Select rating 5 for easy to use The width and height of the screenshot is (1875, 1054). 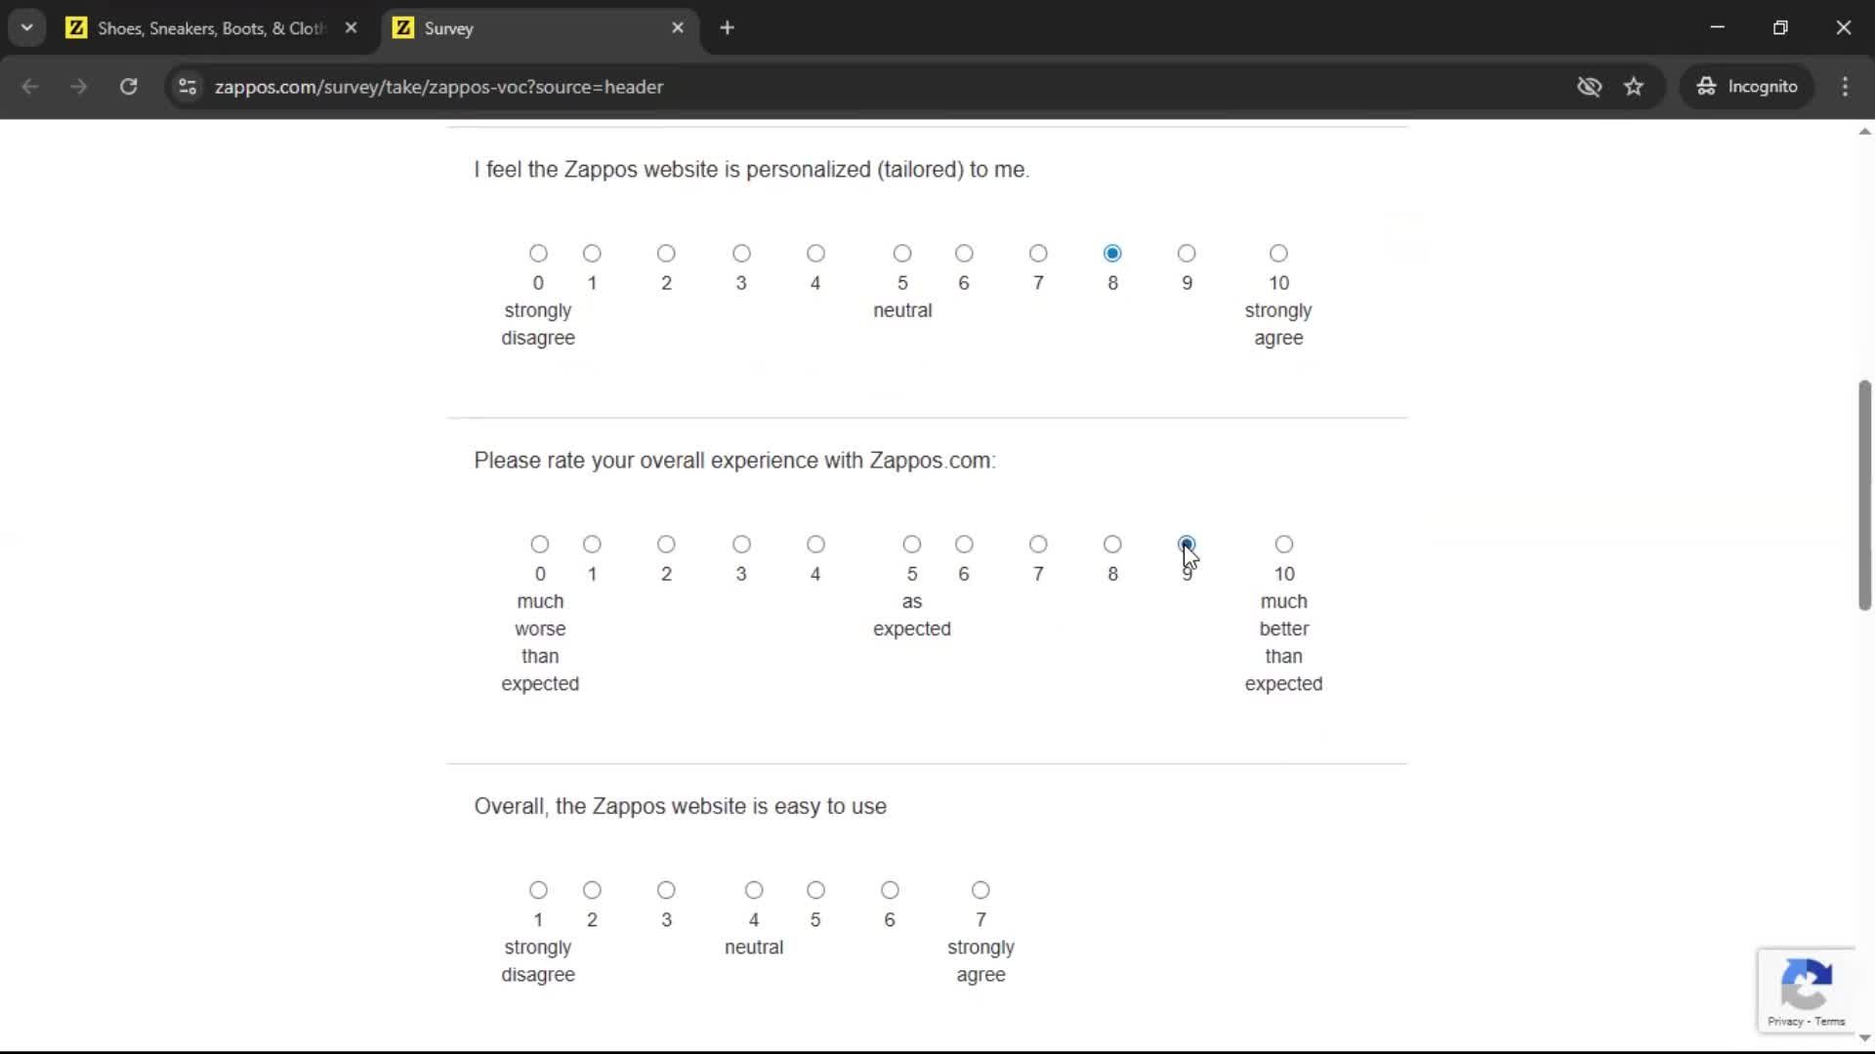tap(815, 890)
